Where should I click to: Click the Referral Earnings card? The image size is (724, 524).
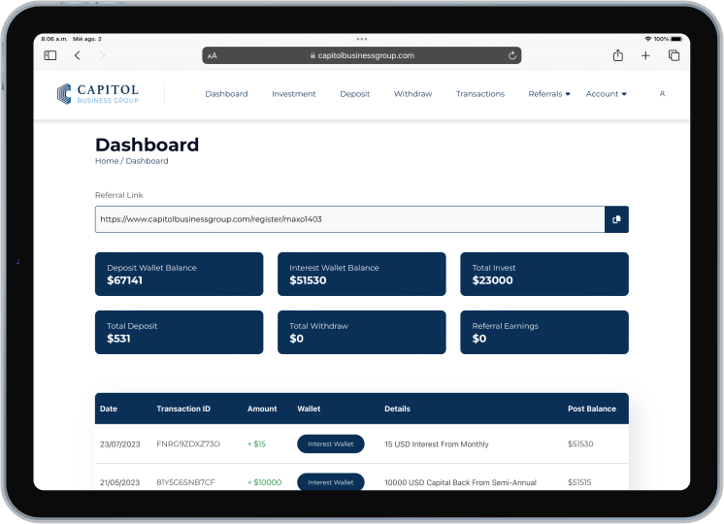point(544,333)
